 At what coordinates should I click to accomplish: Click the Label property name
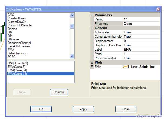pos(98,50)
